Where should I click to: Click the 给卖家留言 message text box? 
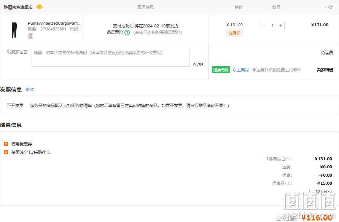point(111,58)
